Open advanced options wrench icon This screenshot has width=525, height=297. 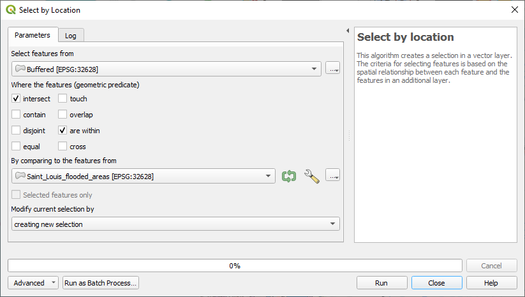click(x=311, y=177)
